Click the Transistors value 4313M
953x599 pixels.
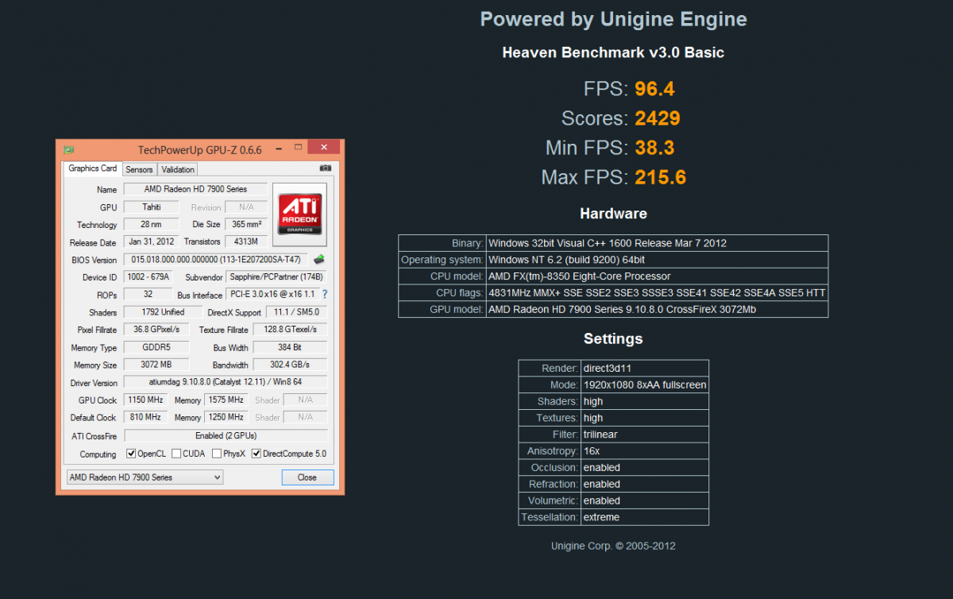point(246,242)
